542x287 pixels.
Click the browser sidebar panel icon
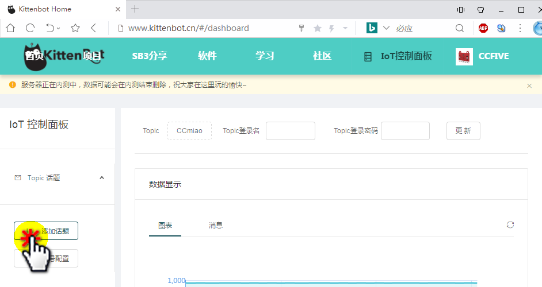[460, 10]
